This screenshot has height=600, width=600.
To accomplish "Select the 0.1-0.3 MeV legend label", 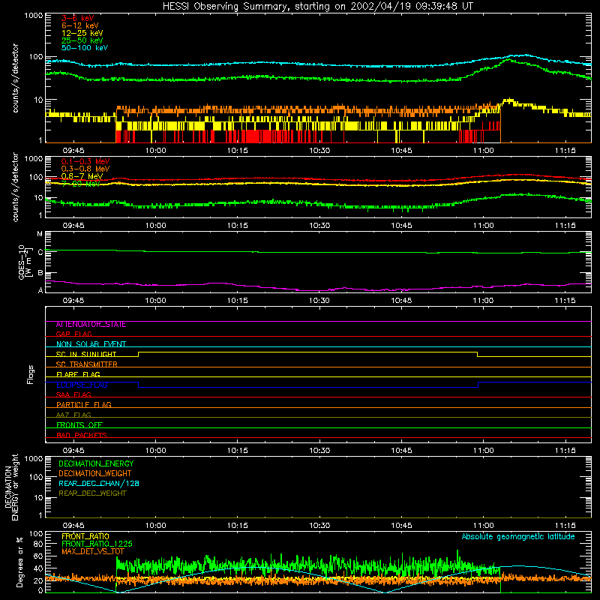I will tap(85, 161).
